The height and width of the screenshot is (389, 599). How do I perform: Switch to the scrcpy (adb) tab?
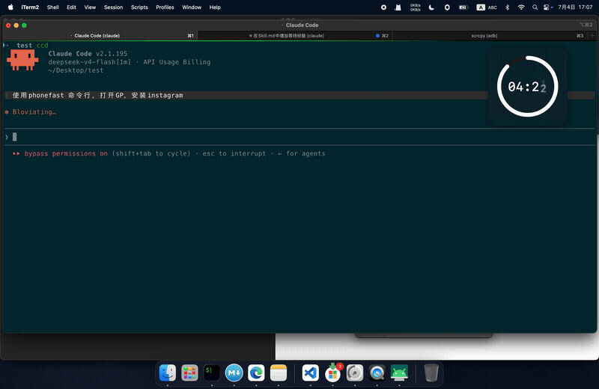[490, 35]
